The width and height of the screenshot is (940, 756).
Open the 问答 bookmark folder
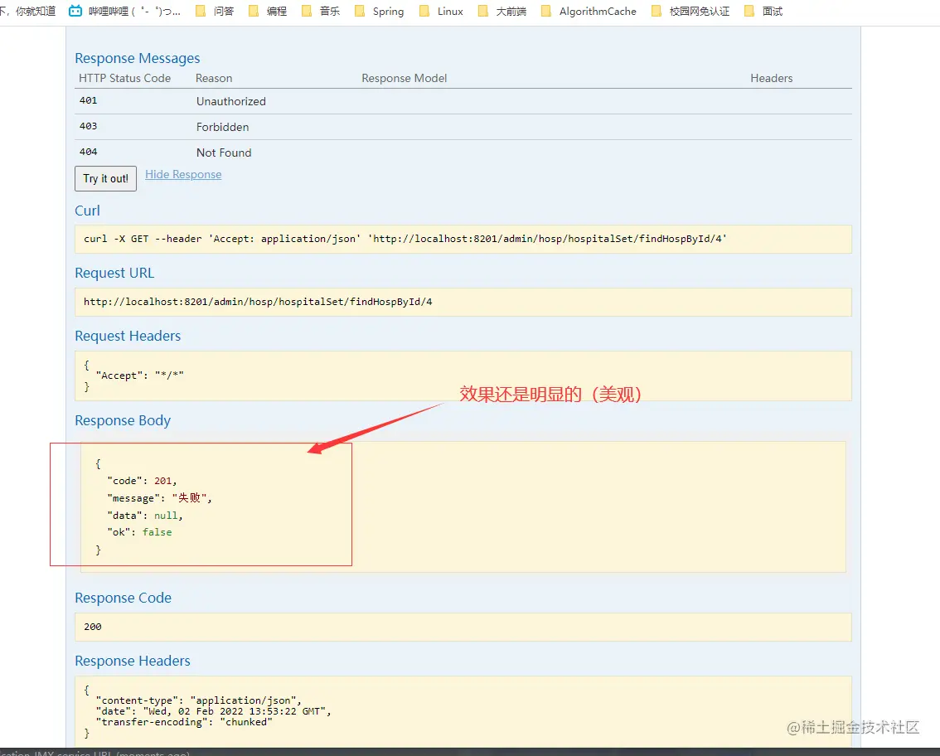[215, 11]
